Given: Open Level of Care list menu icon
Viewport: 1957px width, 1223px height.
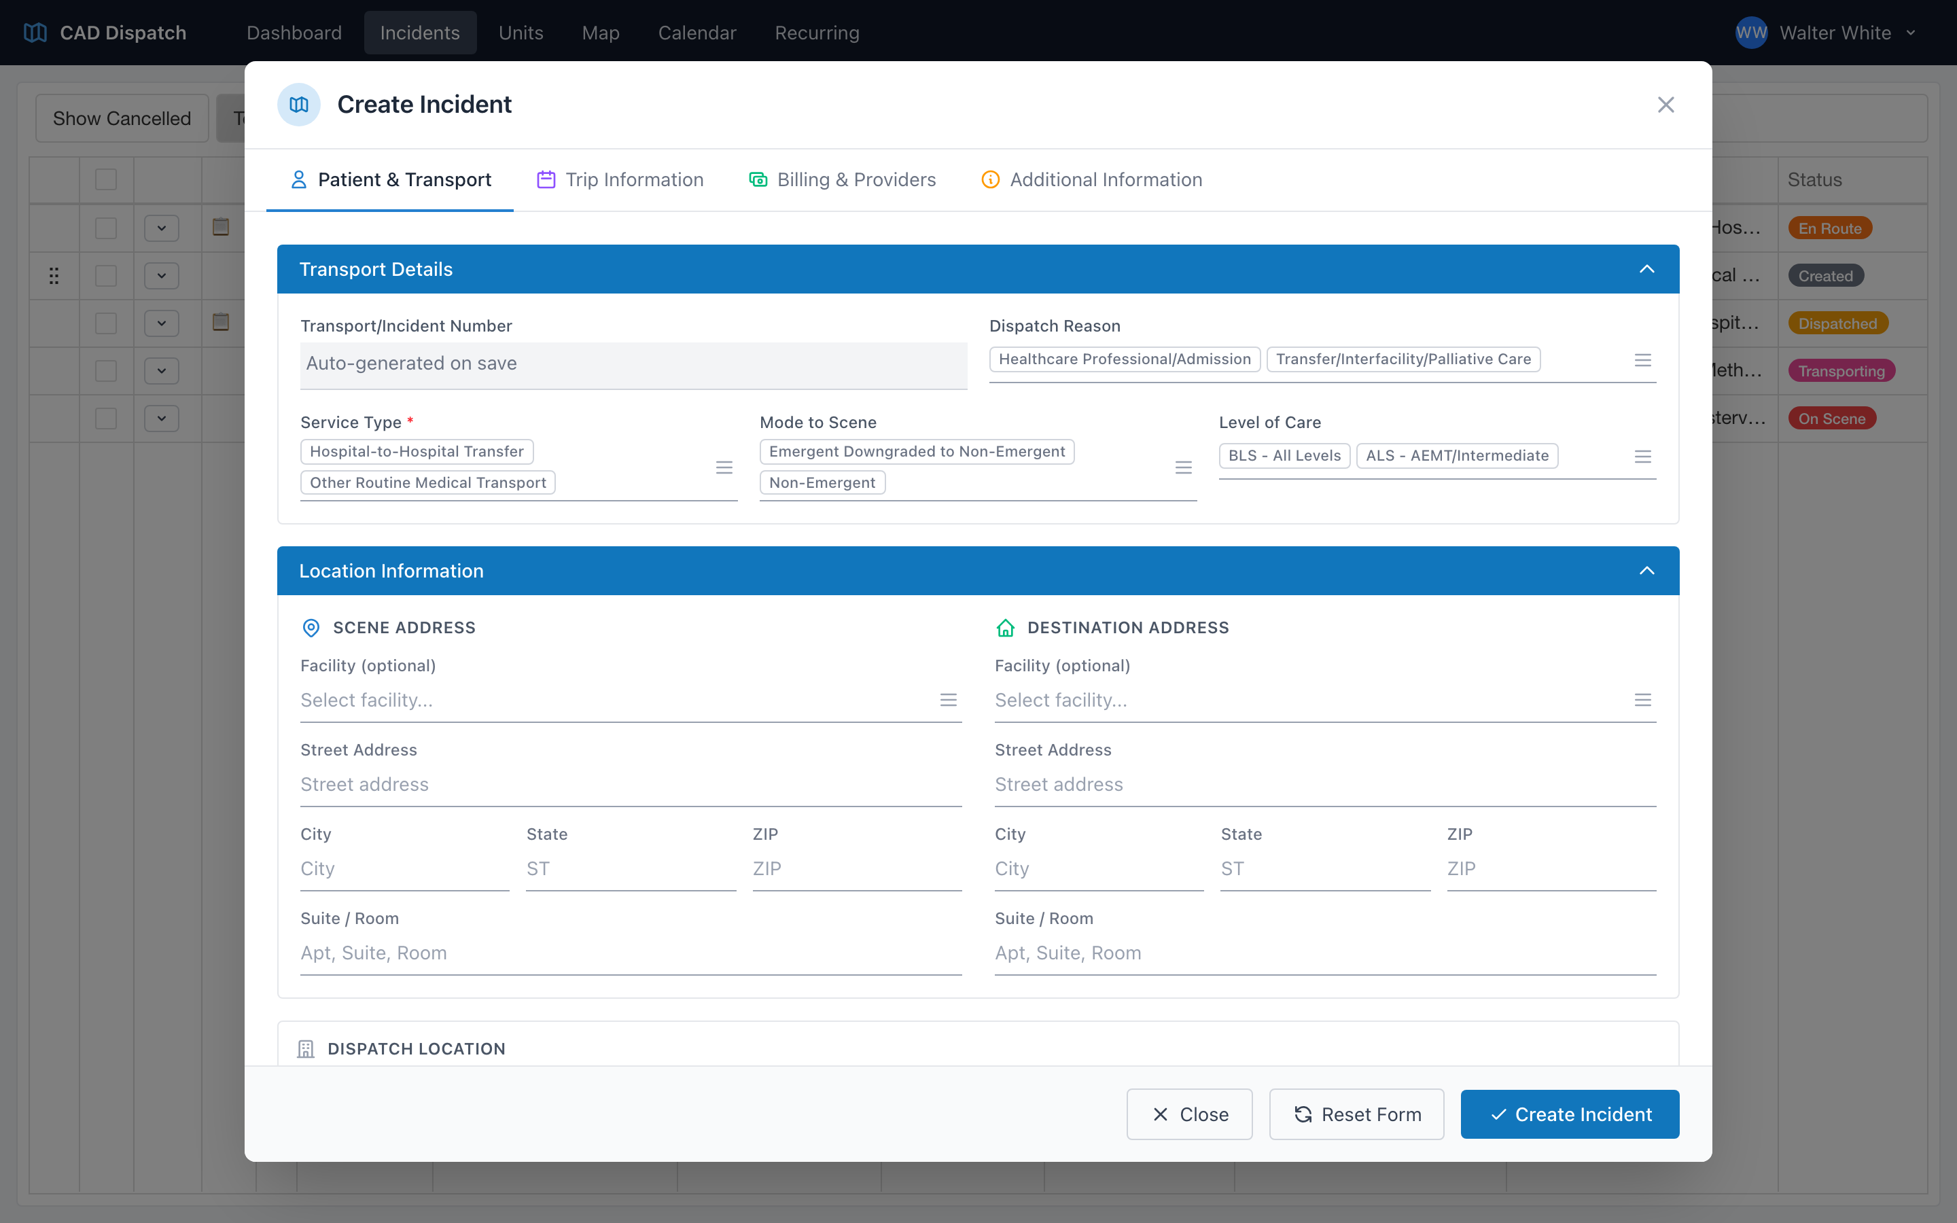Looking at the screenshot, I should click(1642, 456).
